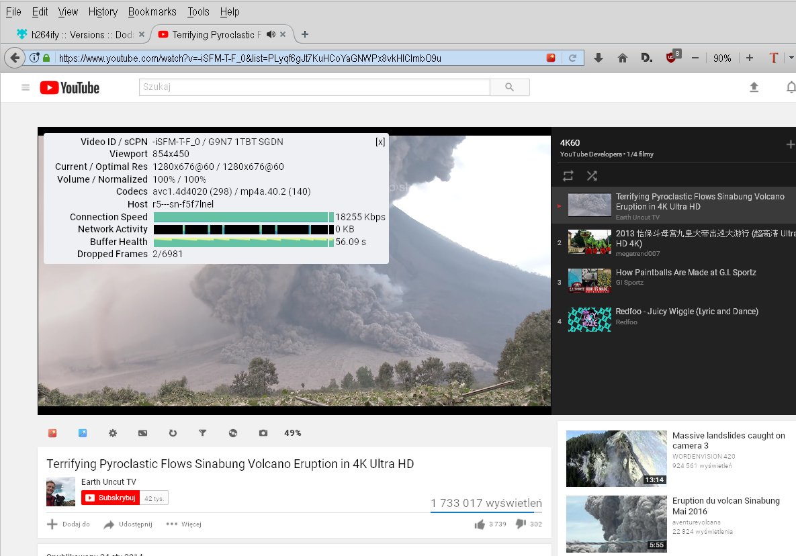Click the red T extension icon
Image resolution: width=796 pixels, height=556 pixels.
[x=774, y=58]
